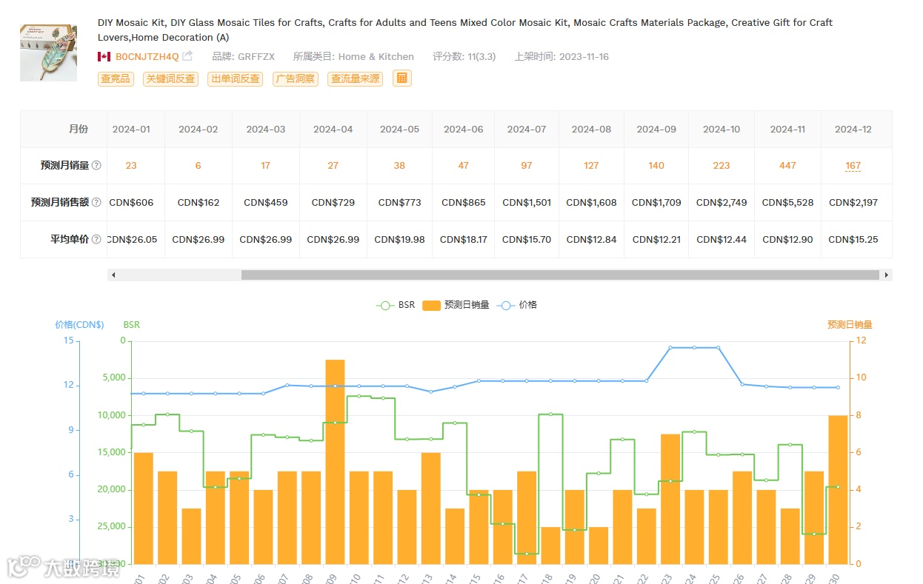Click the listing date 2023-11-16
Image resolution: width=923 pixels, height=584 pixels.
[584, 56]
